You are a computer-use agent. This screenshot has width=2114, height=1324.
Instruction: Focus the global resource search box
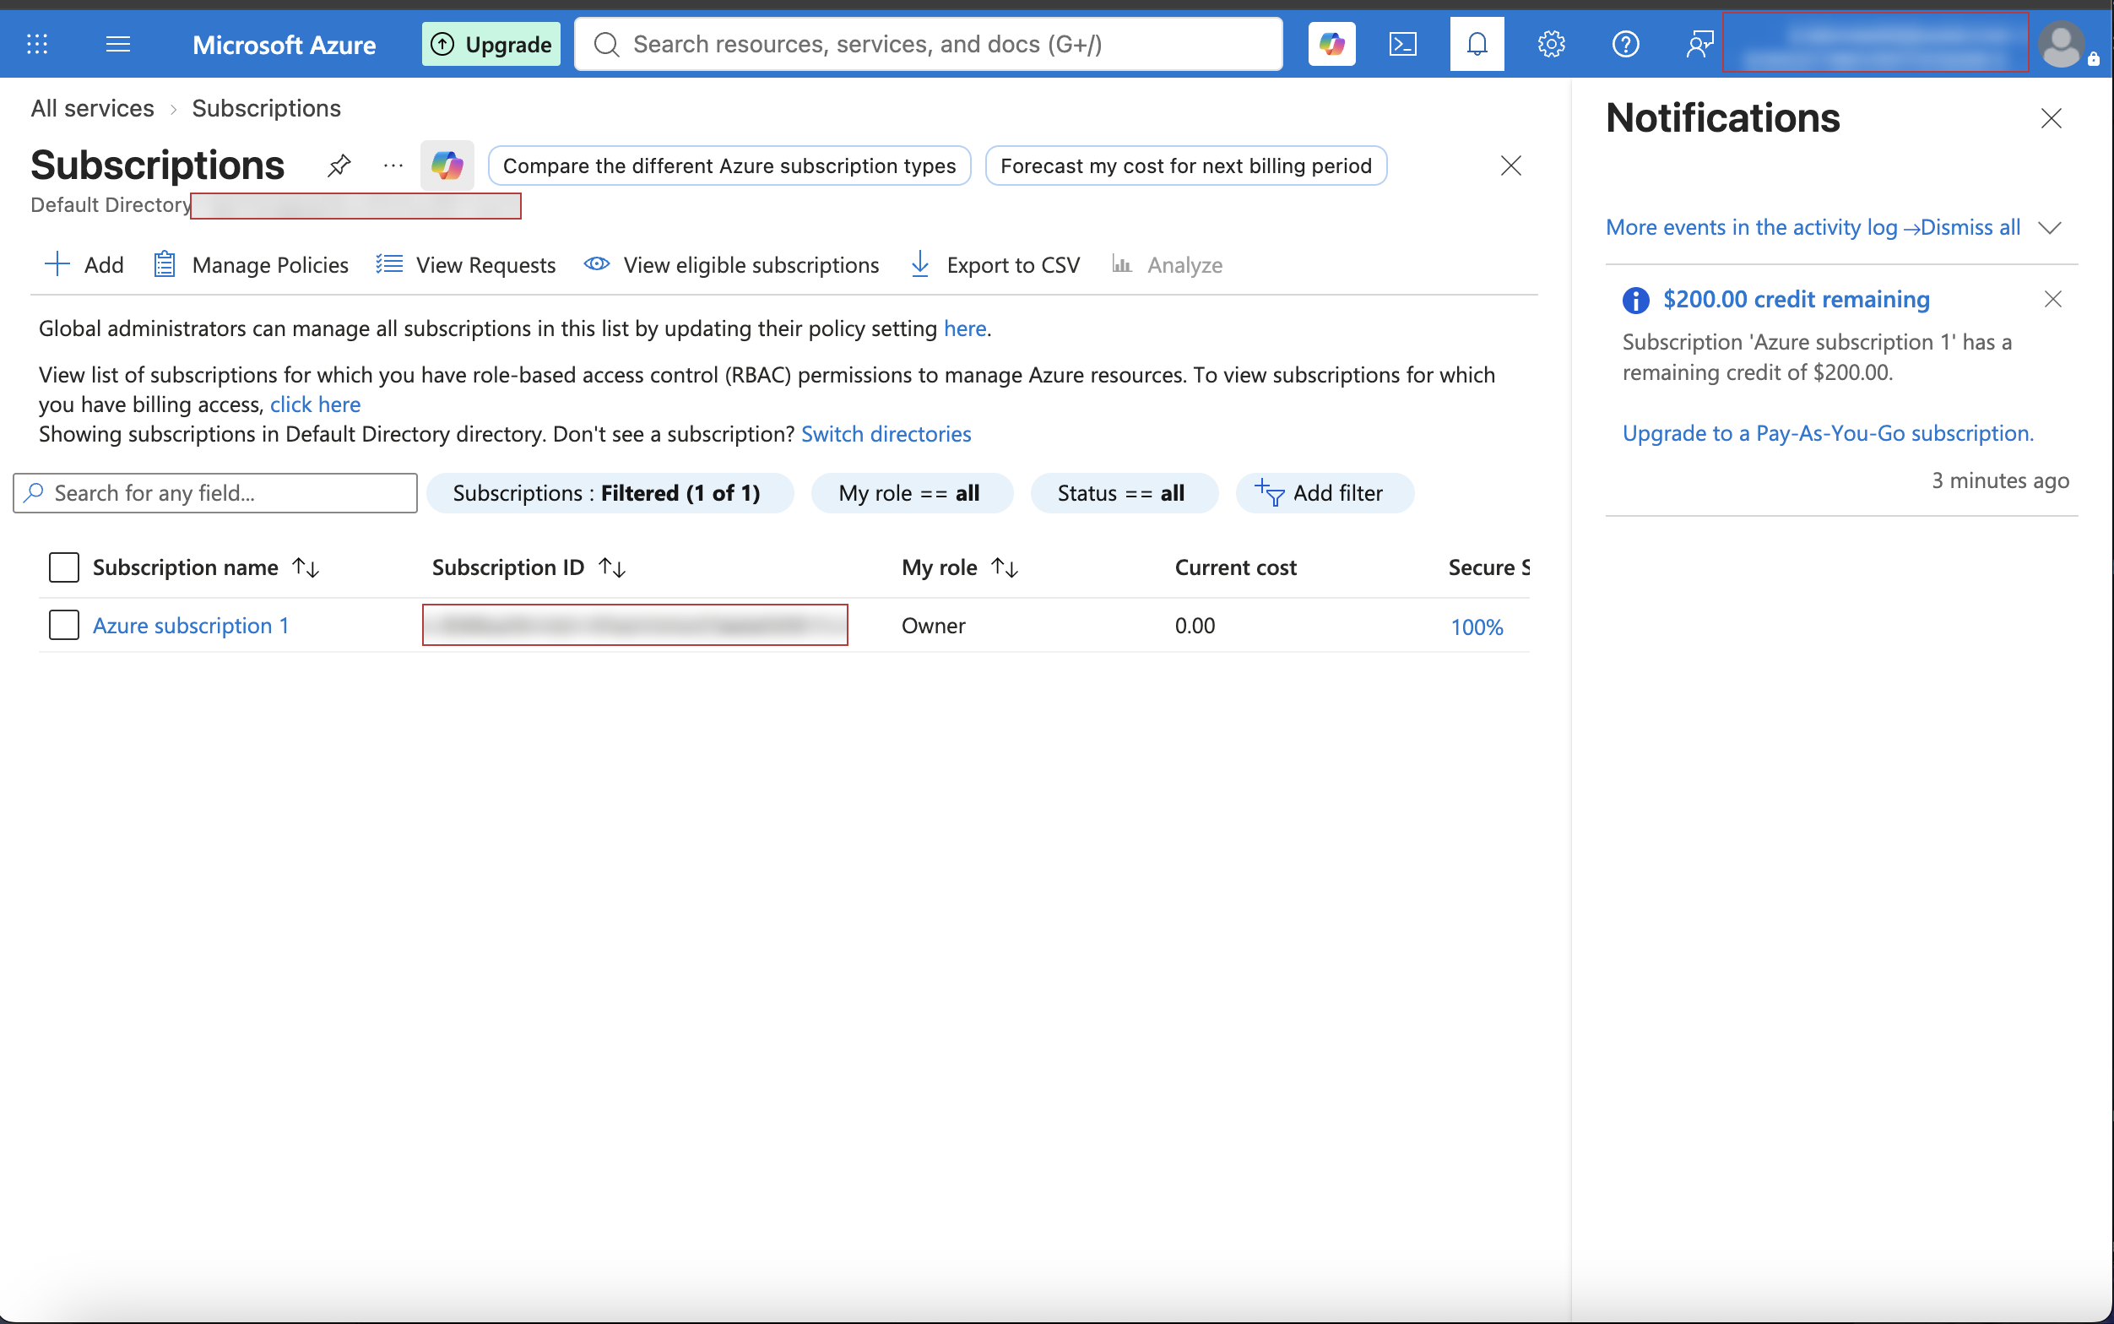tap(929, 44)
